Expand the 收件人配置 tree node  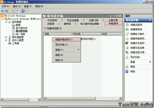click(6, 40)
